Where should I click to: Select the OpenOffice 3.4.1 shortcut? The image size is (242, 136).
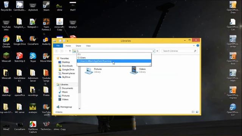coord(233,110)
